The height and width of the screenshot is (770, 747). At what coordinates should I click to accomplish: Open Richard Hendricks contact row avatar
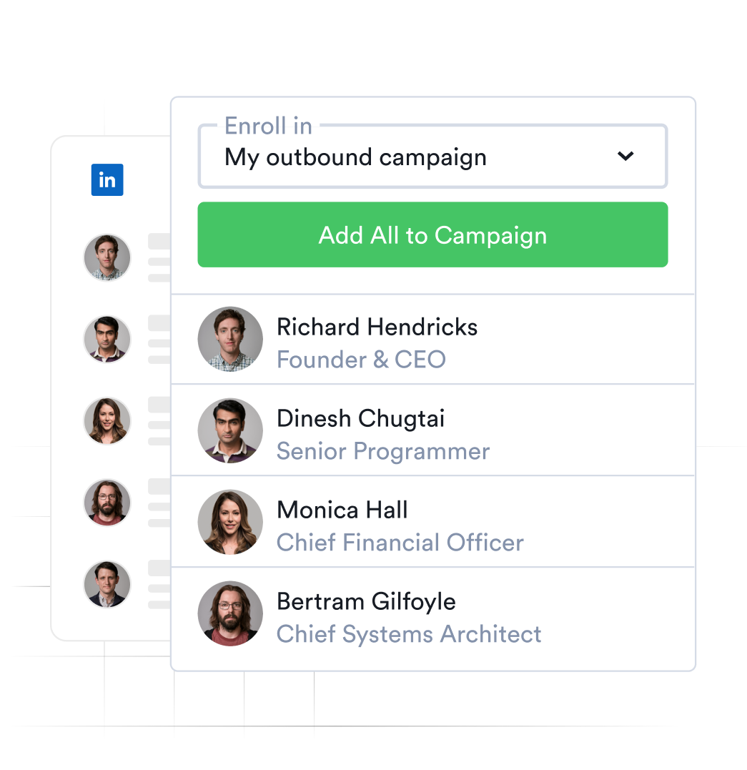(230, 340)
